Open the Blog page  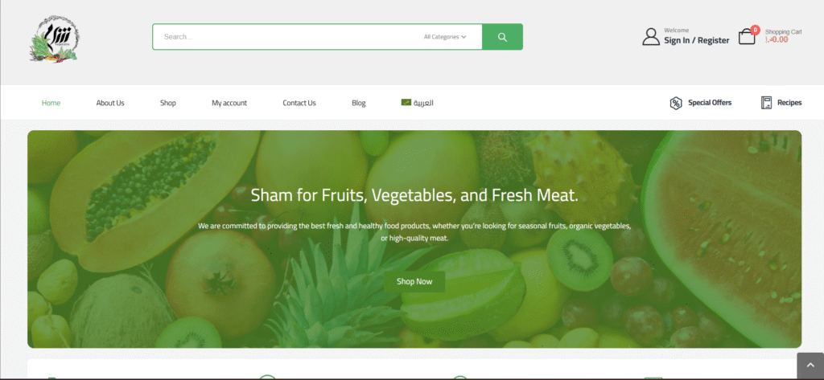[359, 103]
